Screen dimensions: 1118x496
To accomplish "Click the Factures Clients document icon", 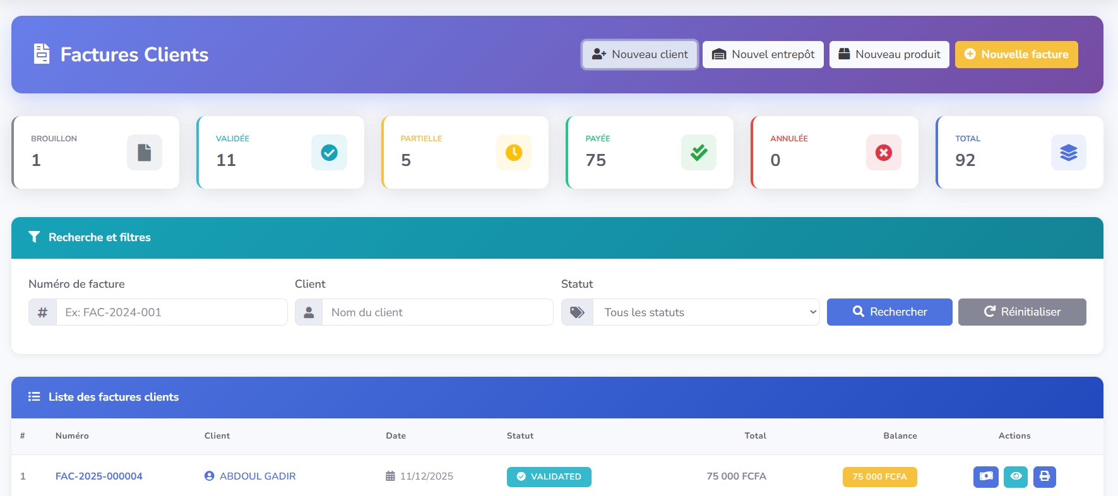I will click(x=42, y=54).
